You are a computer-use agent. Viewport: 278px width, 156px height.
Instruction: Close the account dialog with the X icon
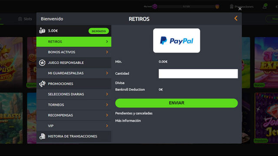tap(240, 9)
